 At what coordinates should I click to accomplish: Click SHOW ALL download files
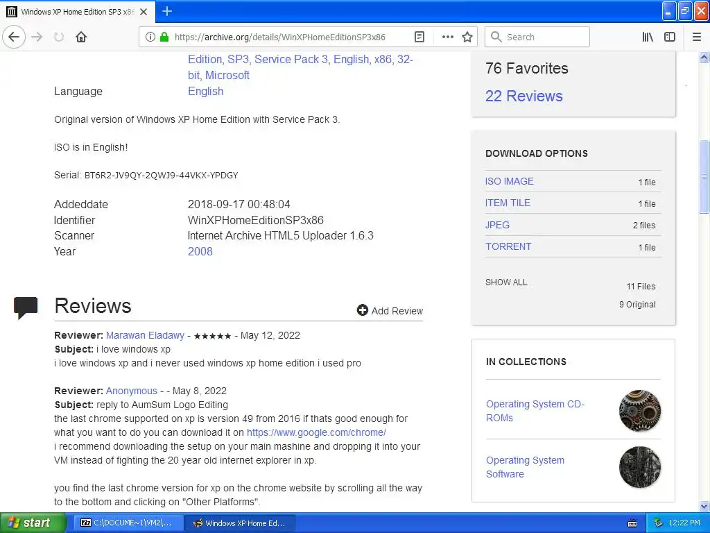point(506,282)
